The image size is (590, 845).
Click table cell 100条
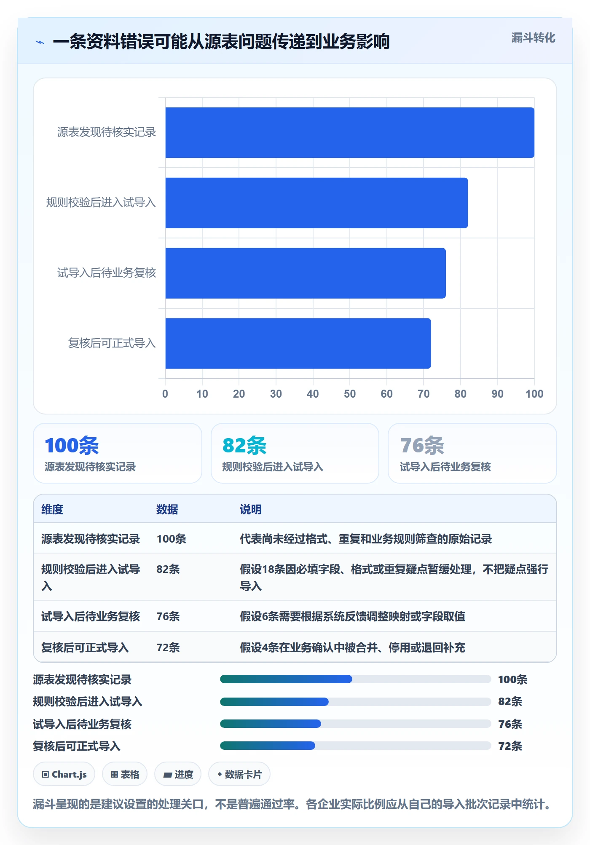[172, 539]
